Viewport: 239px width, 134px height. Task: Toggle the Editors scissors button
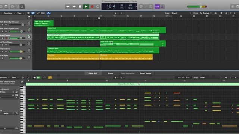point(22,7)
